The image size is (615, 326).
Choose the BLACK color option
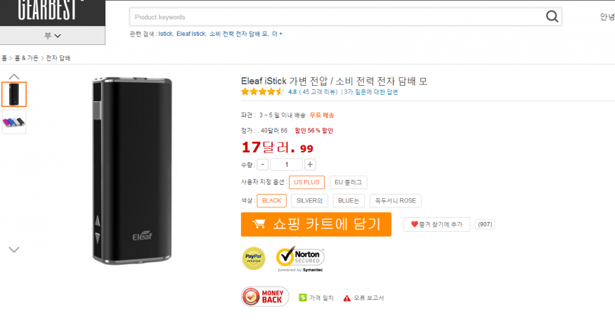[271, 200]
